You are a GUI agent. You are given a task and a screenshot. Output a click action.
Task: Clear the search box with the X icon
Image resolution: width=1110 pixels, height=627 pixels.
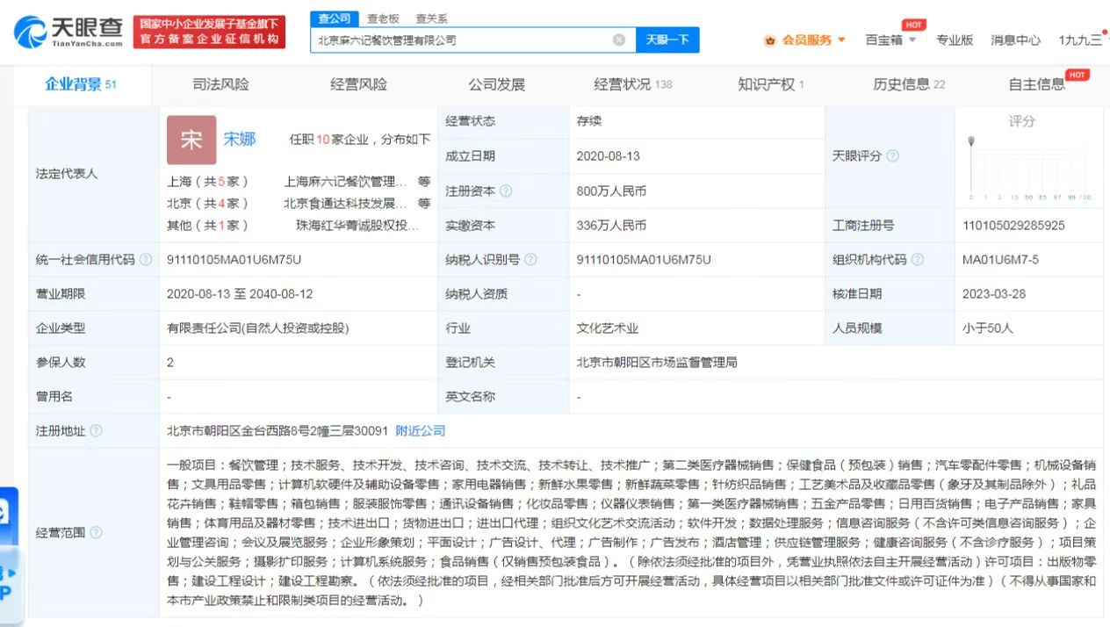click(618, 39)
